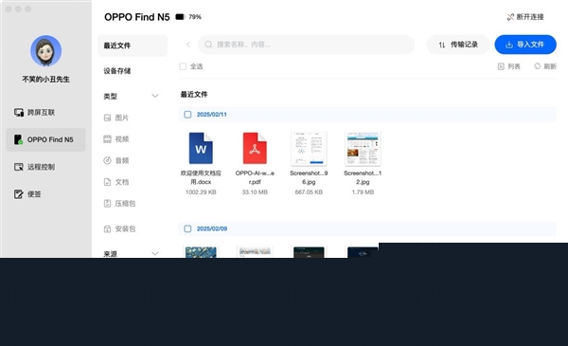Filter files by 视频 type

[x=116, y=139]
